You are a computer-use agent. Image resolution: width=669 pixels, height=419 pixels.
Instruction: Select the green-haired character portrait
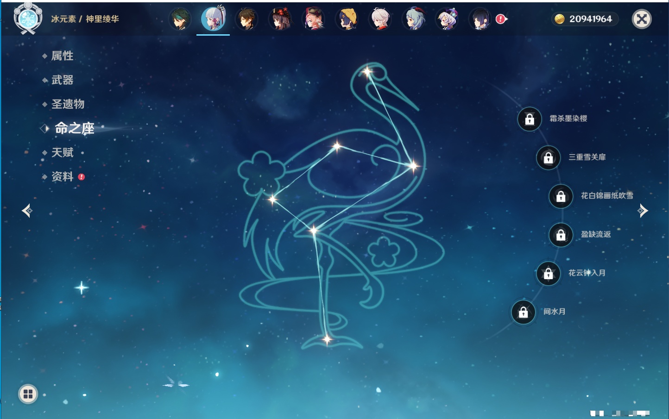click(180, 19)
